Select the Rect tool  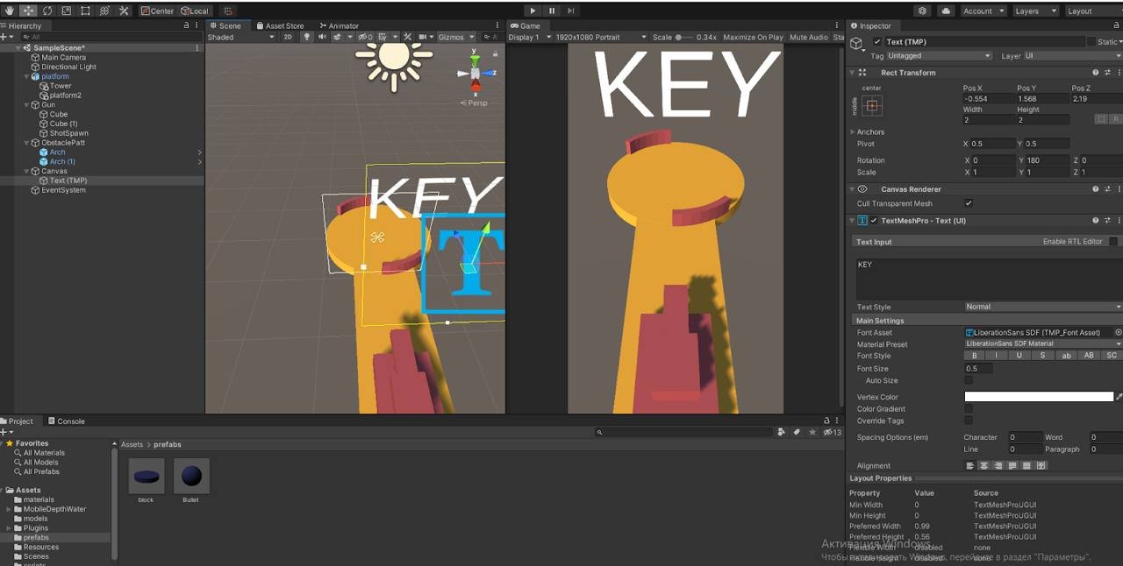(85, 11)
